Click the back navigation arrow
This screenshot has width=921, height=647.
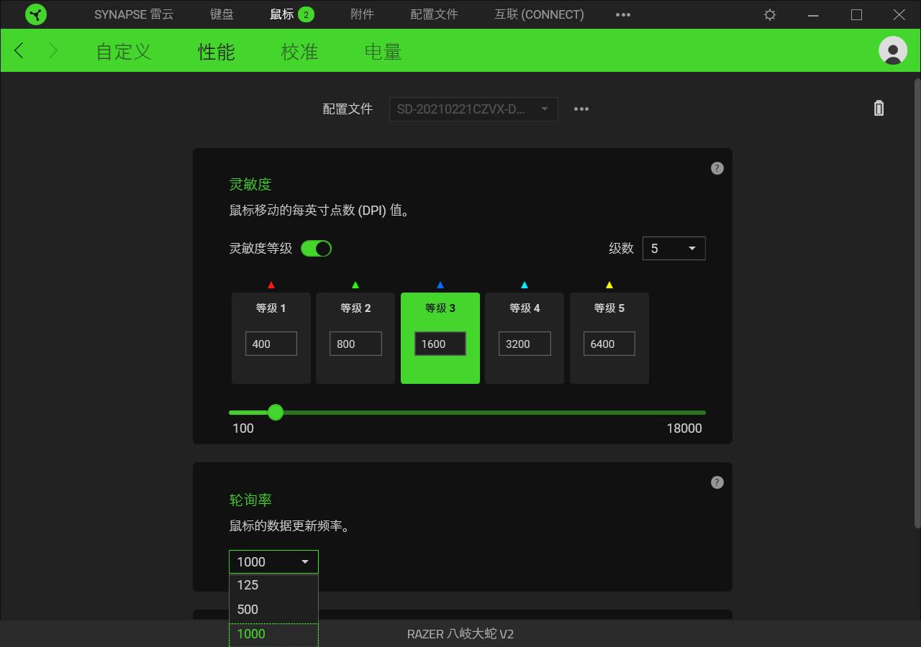tap(18, 51)
